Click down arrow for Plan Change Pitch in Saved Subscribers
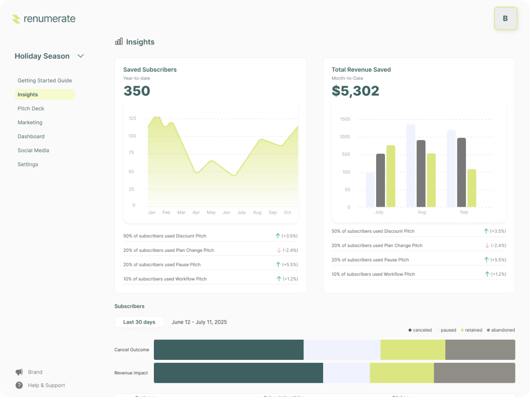The height and width of the screenshot is (397, 530). [x=279, y=250]
